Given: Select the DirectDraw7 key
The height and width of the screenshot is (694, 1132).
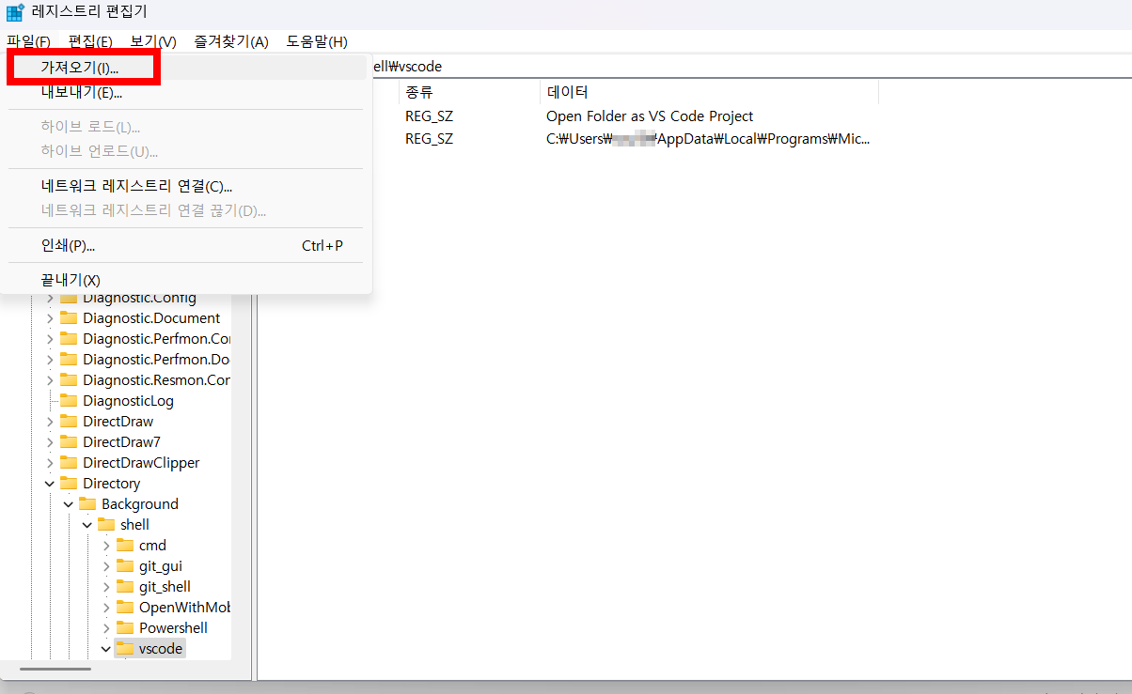Looking at the screenshot, I should click(x=121, y=442).
